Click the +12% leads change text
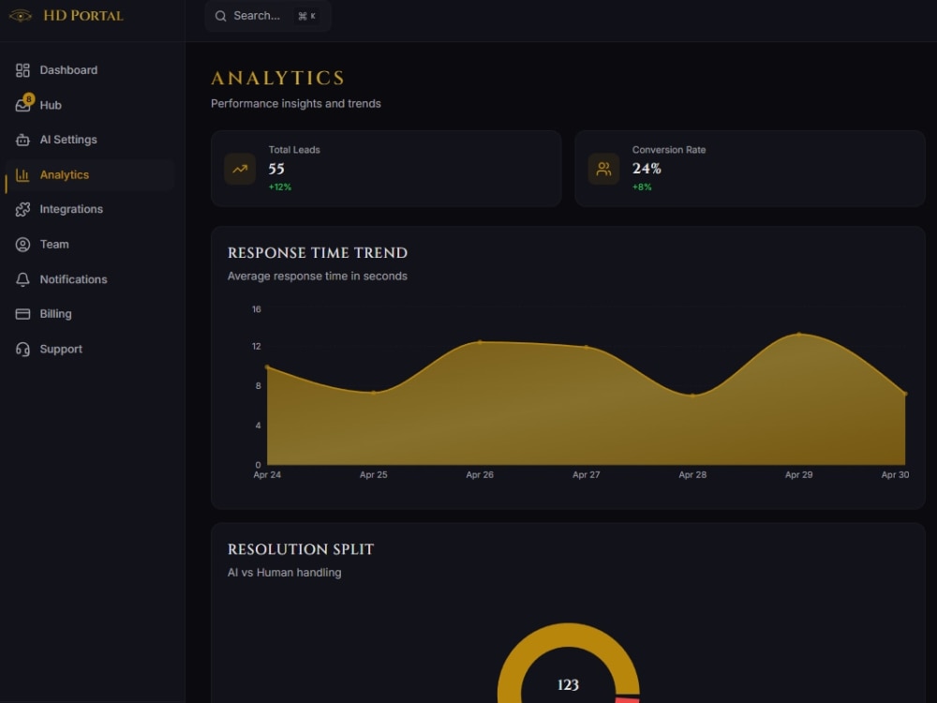The height and width of the screenshot is (703, 937). (x=279, y=187)
